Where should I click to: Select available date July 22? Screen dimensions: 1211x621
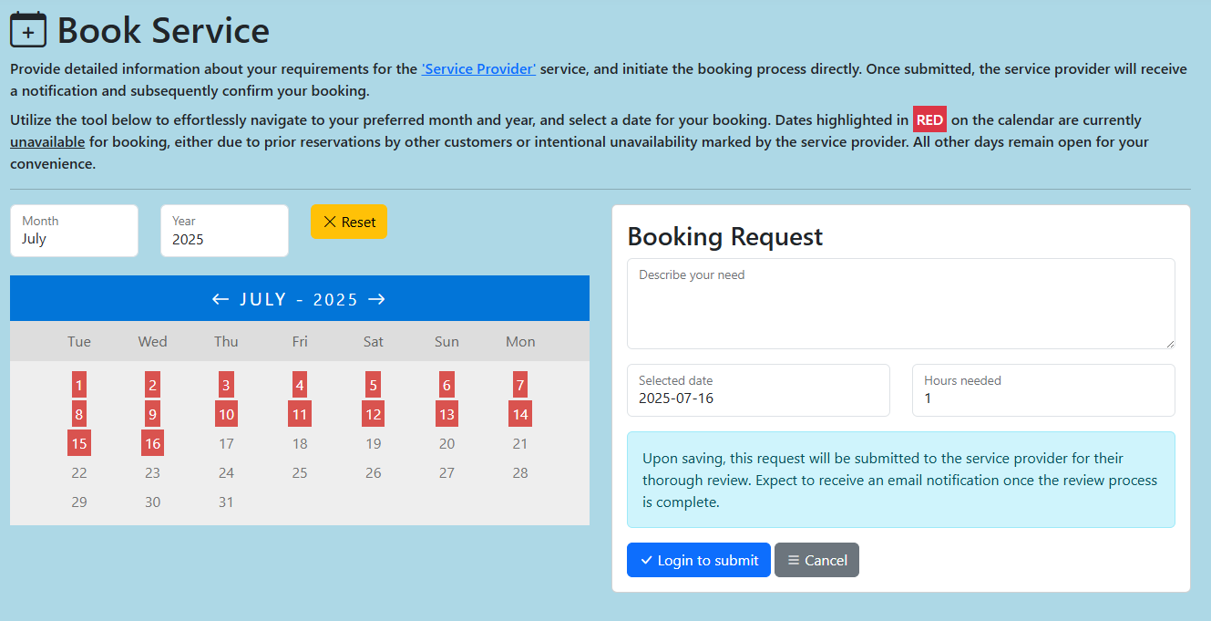coord(79,473)
